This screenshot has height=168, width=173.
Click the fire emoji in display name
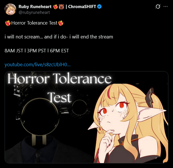(56, 7)
